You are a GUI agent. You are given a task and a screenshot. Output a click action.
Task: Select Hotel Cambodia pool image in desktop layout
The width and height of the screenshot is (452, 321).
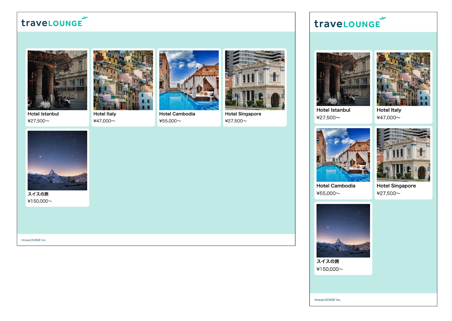189,80
